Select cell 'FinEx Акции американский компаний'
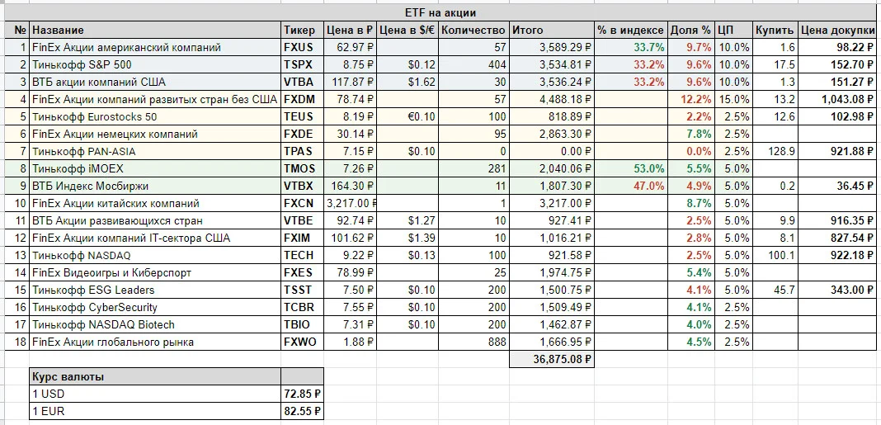The width and height of the screenshot is (881, 425). pos(156,47)
